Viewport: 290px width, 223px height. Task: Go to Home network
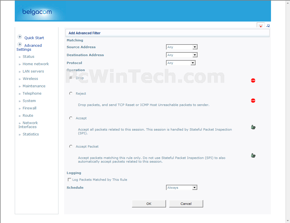36,64
